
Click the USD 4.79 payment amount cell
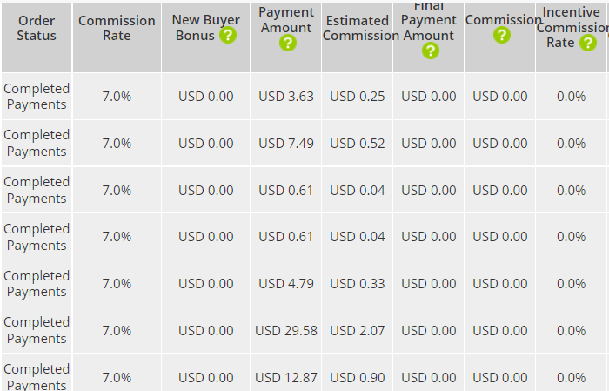286,284
